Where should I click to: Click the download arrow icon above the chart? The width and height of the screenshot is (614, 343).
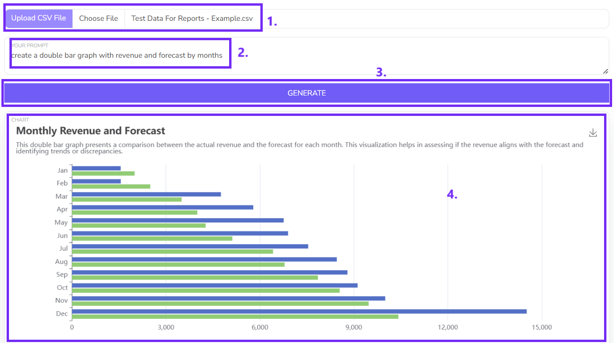[x=593, y=133]
